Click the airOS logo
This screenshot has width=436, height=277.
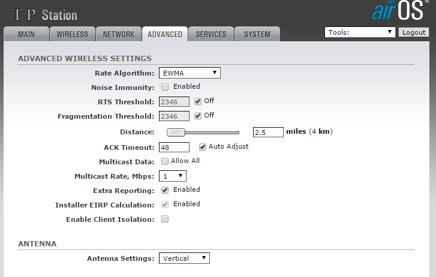pyautogui.click(x=399, y=11)
